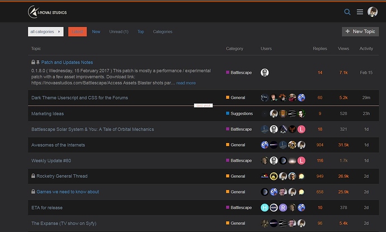Image resolution: width=386 pixels, height=232 pixels.
Task: Open the Patch and Updates Notes topic
Action: pyautogui.click(x=67, y=62)
